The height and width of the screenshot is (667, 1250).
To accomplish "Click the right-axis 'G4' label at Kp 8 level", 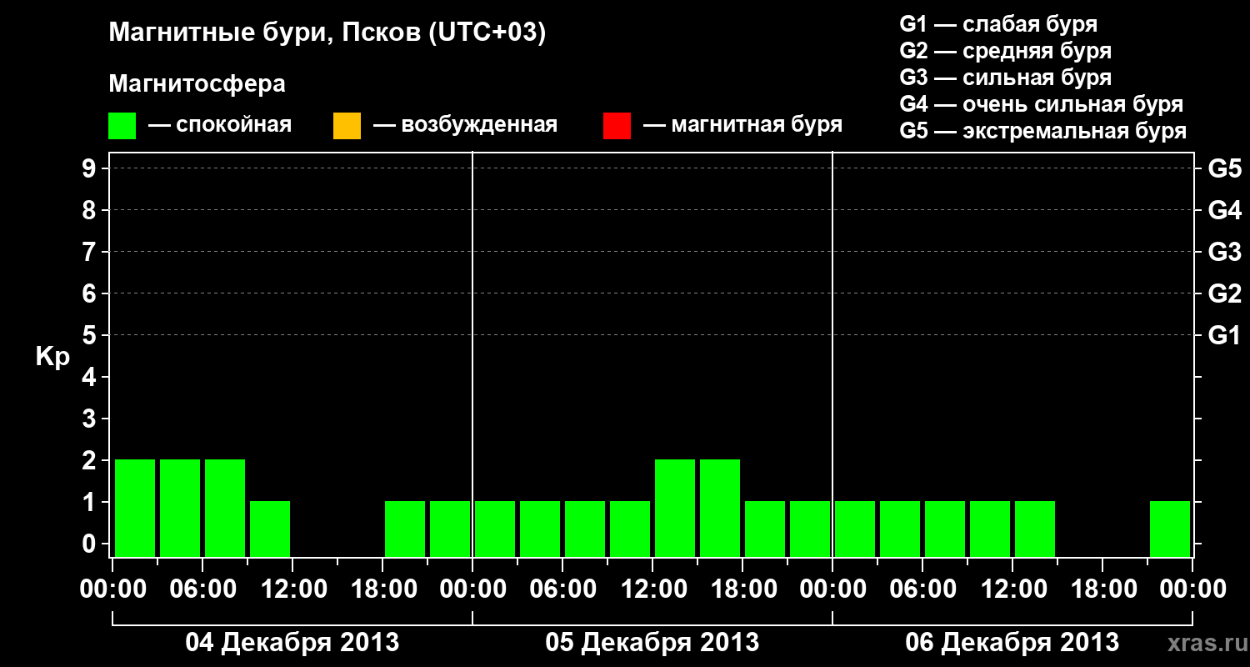I will tap(1224, 211).
